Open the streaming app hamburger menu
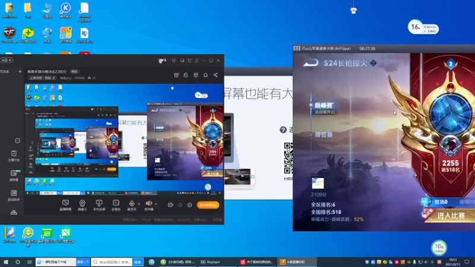The height and width of the screenshot is (267, 475). 197,61
